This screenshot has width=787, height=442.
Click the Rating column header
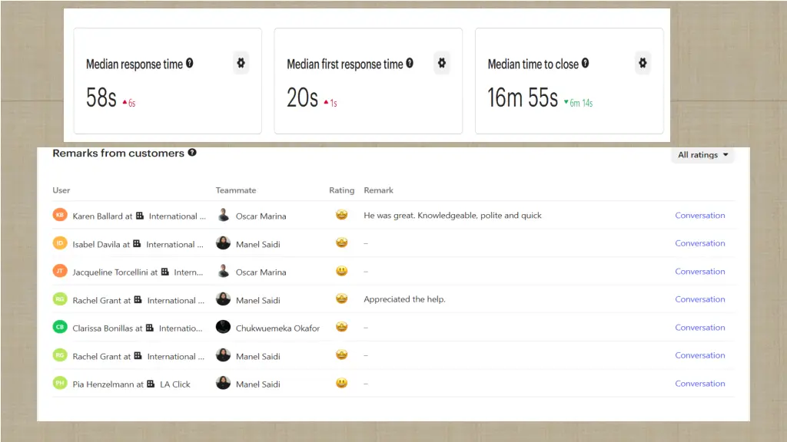[x=341, y=190]
